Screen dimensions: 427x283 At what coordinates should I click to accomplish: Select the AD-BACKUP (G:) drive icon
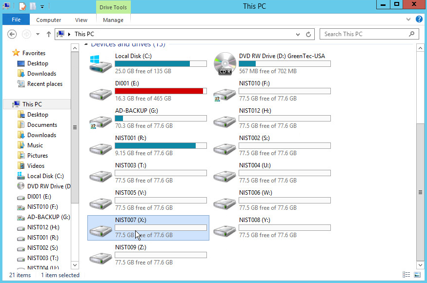[x=101, y=119]
